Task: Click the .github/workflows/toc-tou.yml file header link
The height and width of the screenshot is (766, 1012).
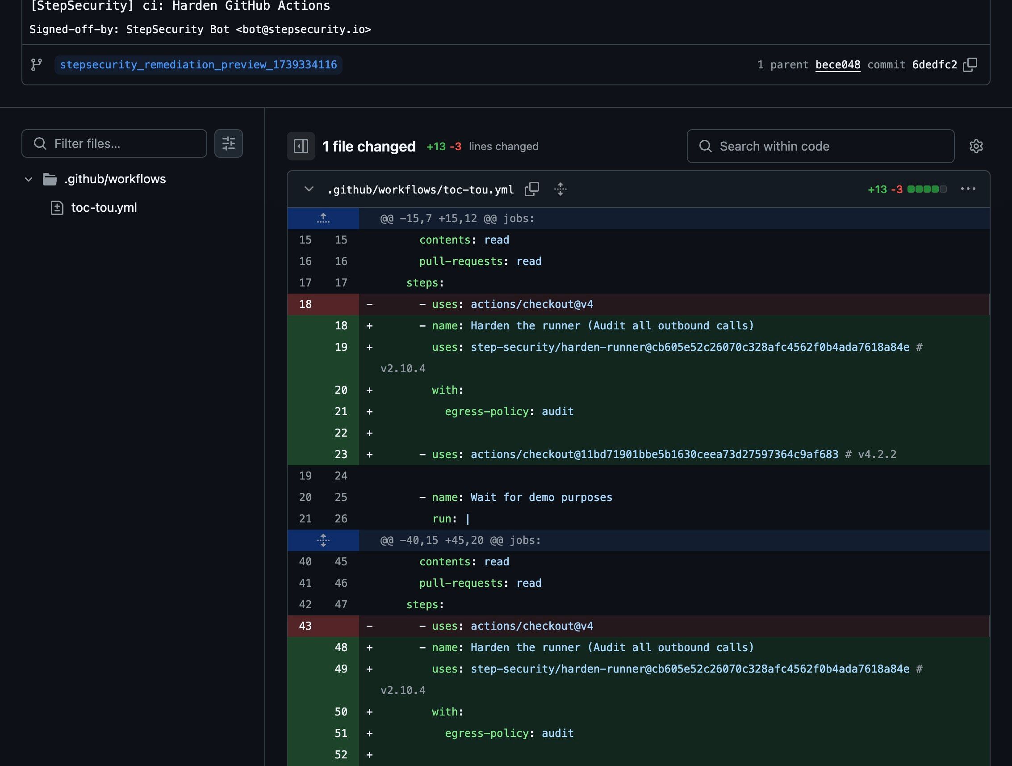Action: (420, 189)
